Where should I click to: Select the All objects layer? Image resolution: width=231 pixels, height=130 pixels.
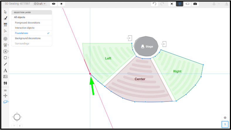click(x=32, y=17)
